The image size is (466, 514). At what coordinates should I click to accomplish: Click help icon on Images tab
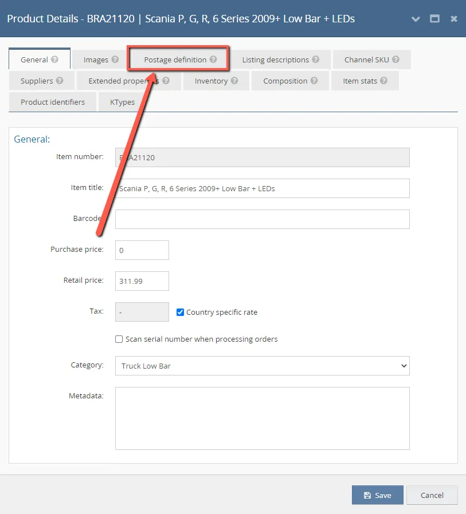point(115,60)
